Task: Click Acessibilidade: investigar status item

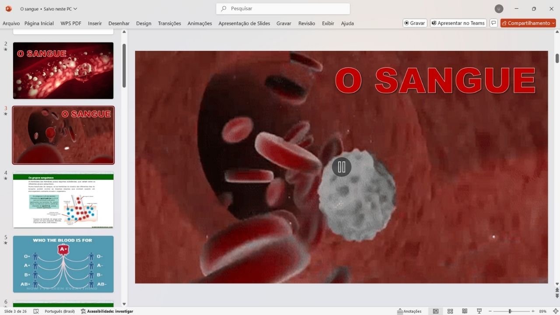Action: point(107,311)
